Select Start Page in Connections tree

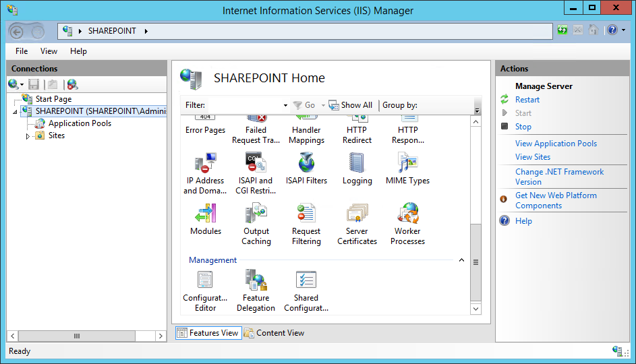(x=53, y=99)
